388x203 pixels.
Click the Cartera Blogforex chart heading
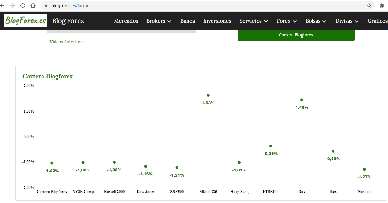tap(47, 76)
